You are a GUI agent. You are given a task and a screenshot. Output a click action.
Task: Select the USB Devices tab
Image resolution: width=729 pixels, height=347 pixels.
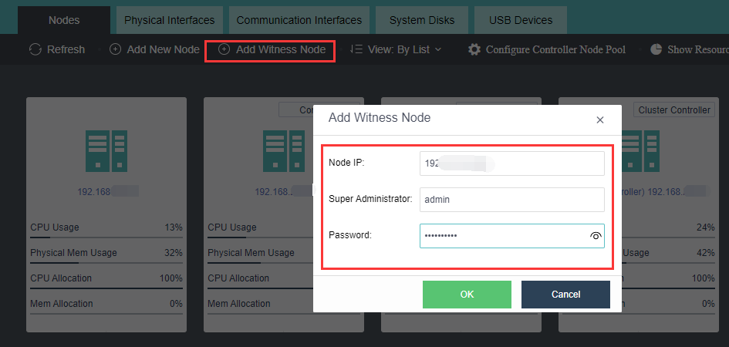[520, 20]
